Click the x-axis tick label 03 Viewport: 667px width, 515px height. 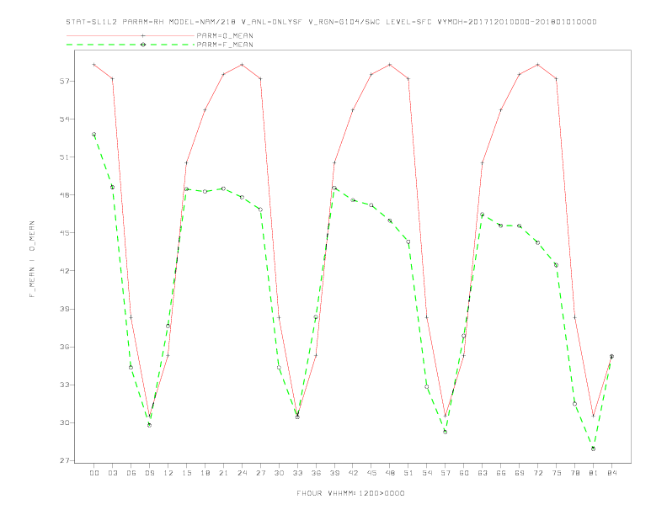pos(112,473)
